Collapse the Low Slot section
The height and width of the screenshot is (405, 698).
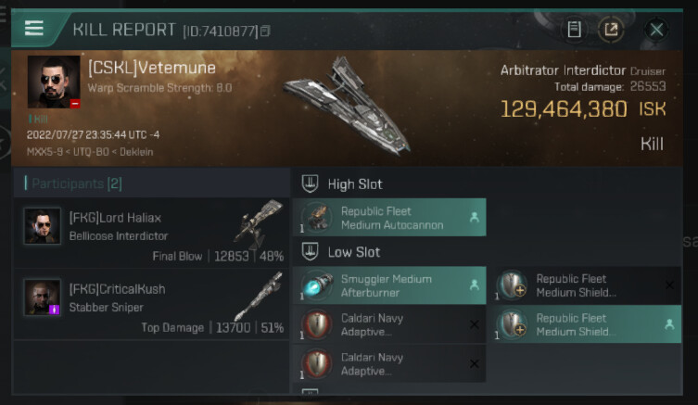tap(311, 251)
